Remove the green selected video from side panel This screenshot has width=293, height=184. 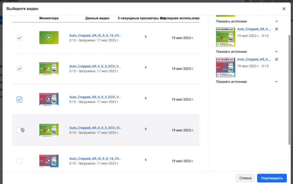coord(276,29)
